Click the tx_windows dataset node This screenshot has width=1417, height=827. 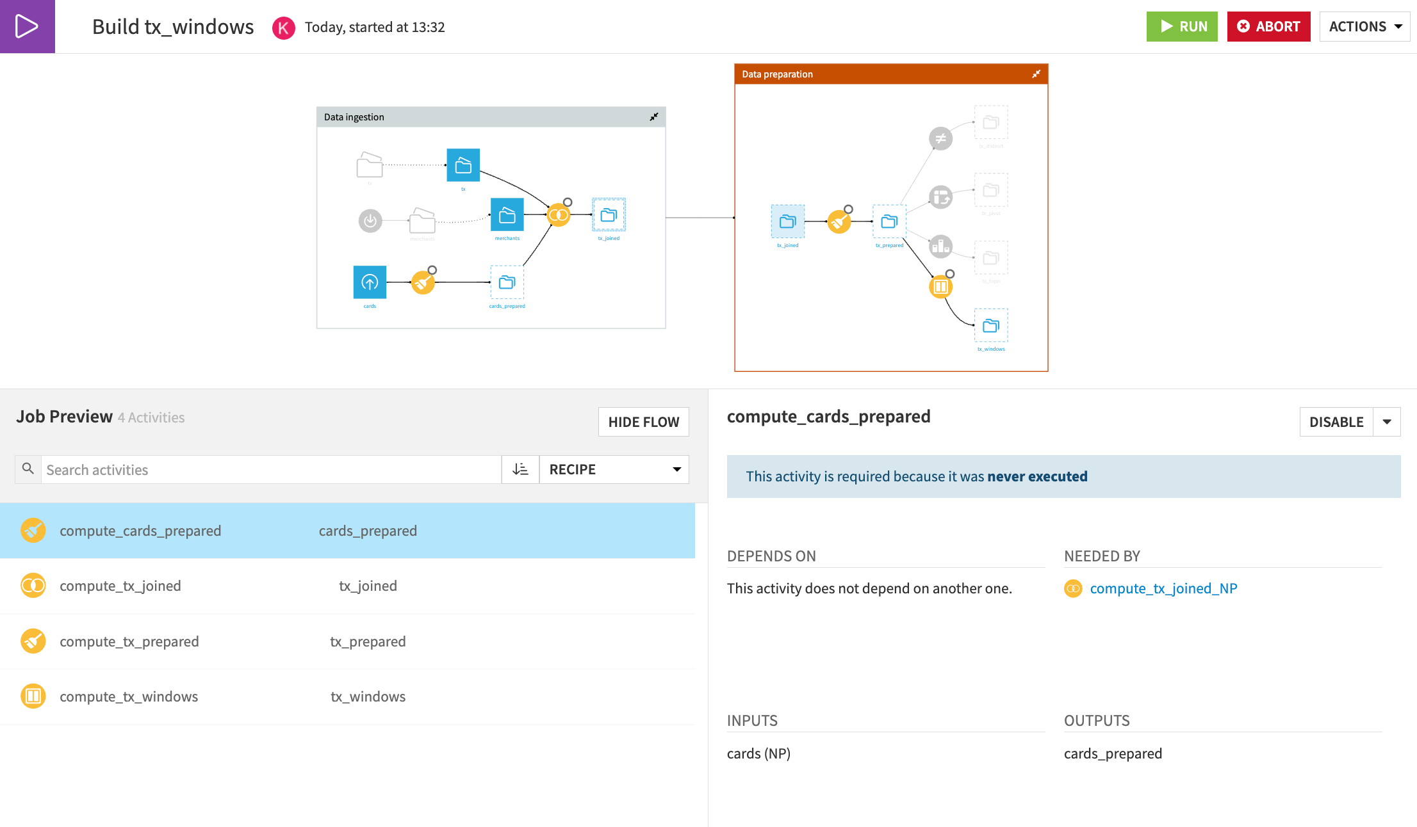pyautogui.click(x=991, y=326)
